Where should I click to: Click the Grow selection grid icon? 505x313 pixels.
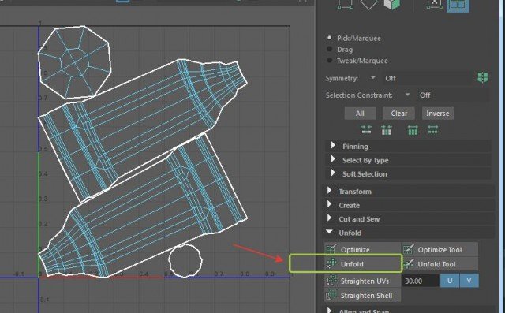click(413, 130)
